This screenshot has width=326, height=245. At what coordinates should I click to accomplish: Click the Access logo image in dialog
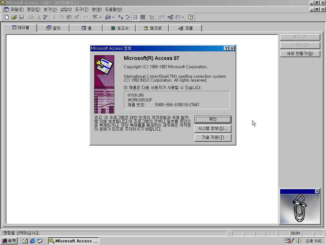pyautogui.click(x=104, y=84)
